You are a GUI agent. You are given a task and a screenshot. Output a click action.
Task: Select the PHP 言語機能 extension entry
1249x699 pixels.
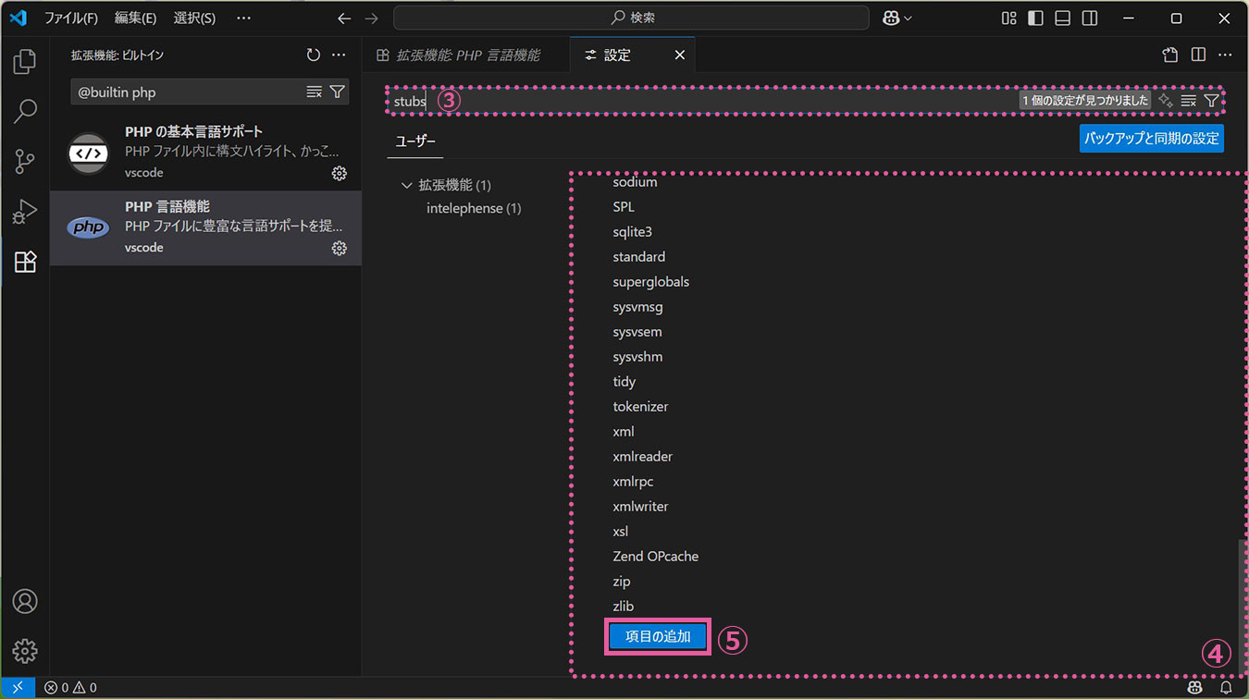pyautogui.click(x=205, y=228)
